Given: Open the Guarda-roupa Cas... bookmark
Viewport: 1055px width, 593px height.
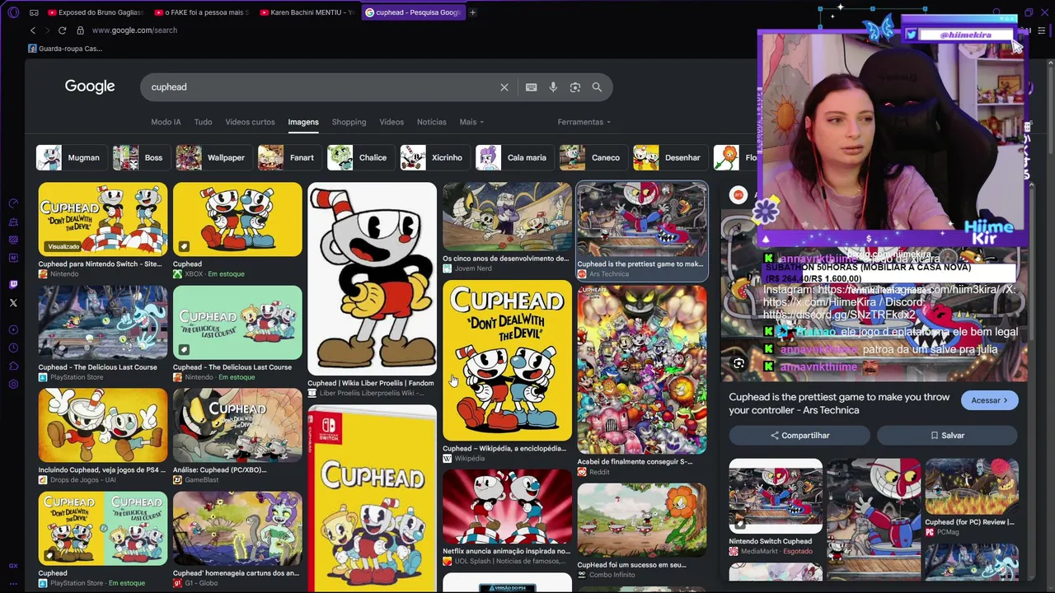Looking at the screenshot, I should pos(65,49).
